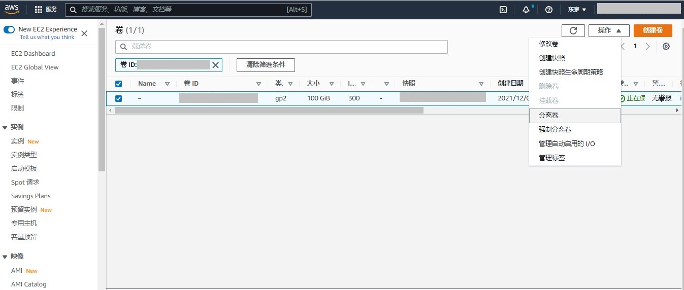The width and height of the screenshot is (684, 290).
Task: Open Spot 请求 in the sidebar
Action: click(x=25, y=182)
